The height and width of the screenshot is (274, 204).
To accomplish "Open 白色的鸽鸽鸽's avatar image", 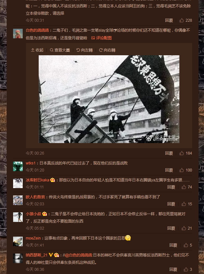I will tap(18, 34).
